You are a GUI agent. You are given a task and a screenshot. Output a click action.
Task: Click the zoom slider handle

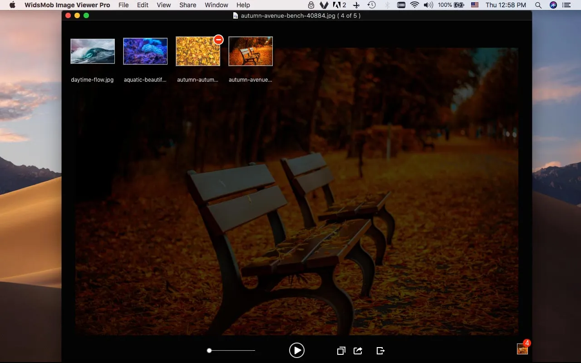209,350
